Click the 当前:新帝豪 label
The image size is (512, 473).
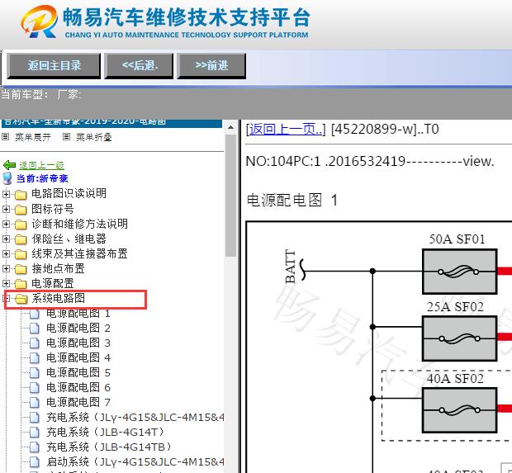(x=42, y=178)
